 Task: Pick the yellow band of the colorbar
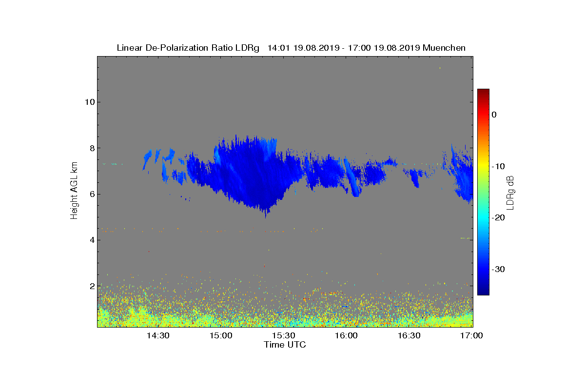(483, 166)
